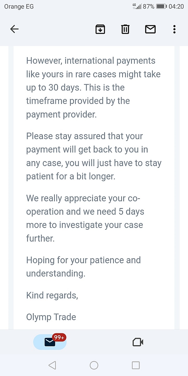Viewport: 188px width, 376px height.
Task: Archive this email
Action: pyautogui.click(x=100, y=29)
